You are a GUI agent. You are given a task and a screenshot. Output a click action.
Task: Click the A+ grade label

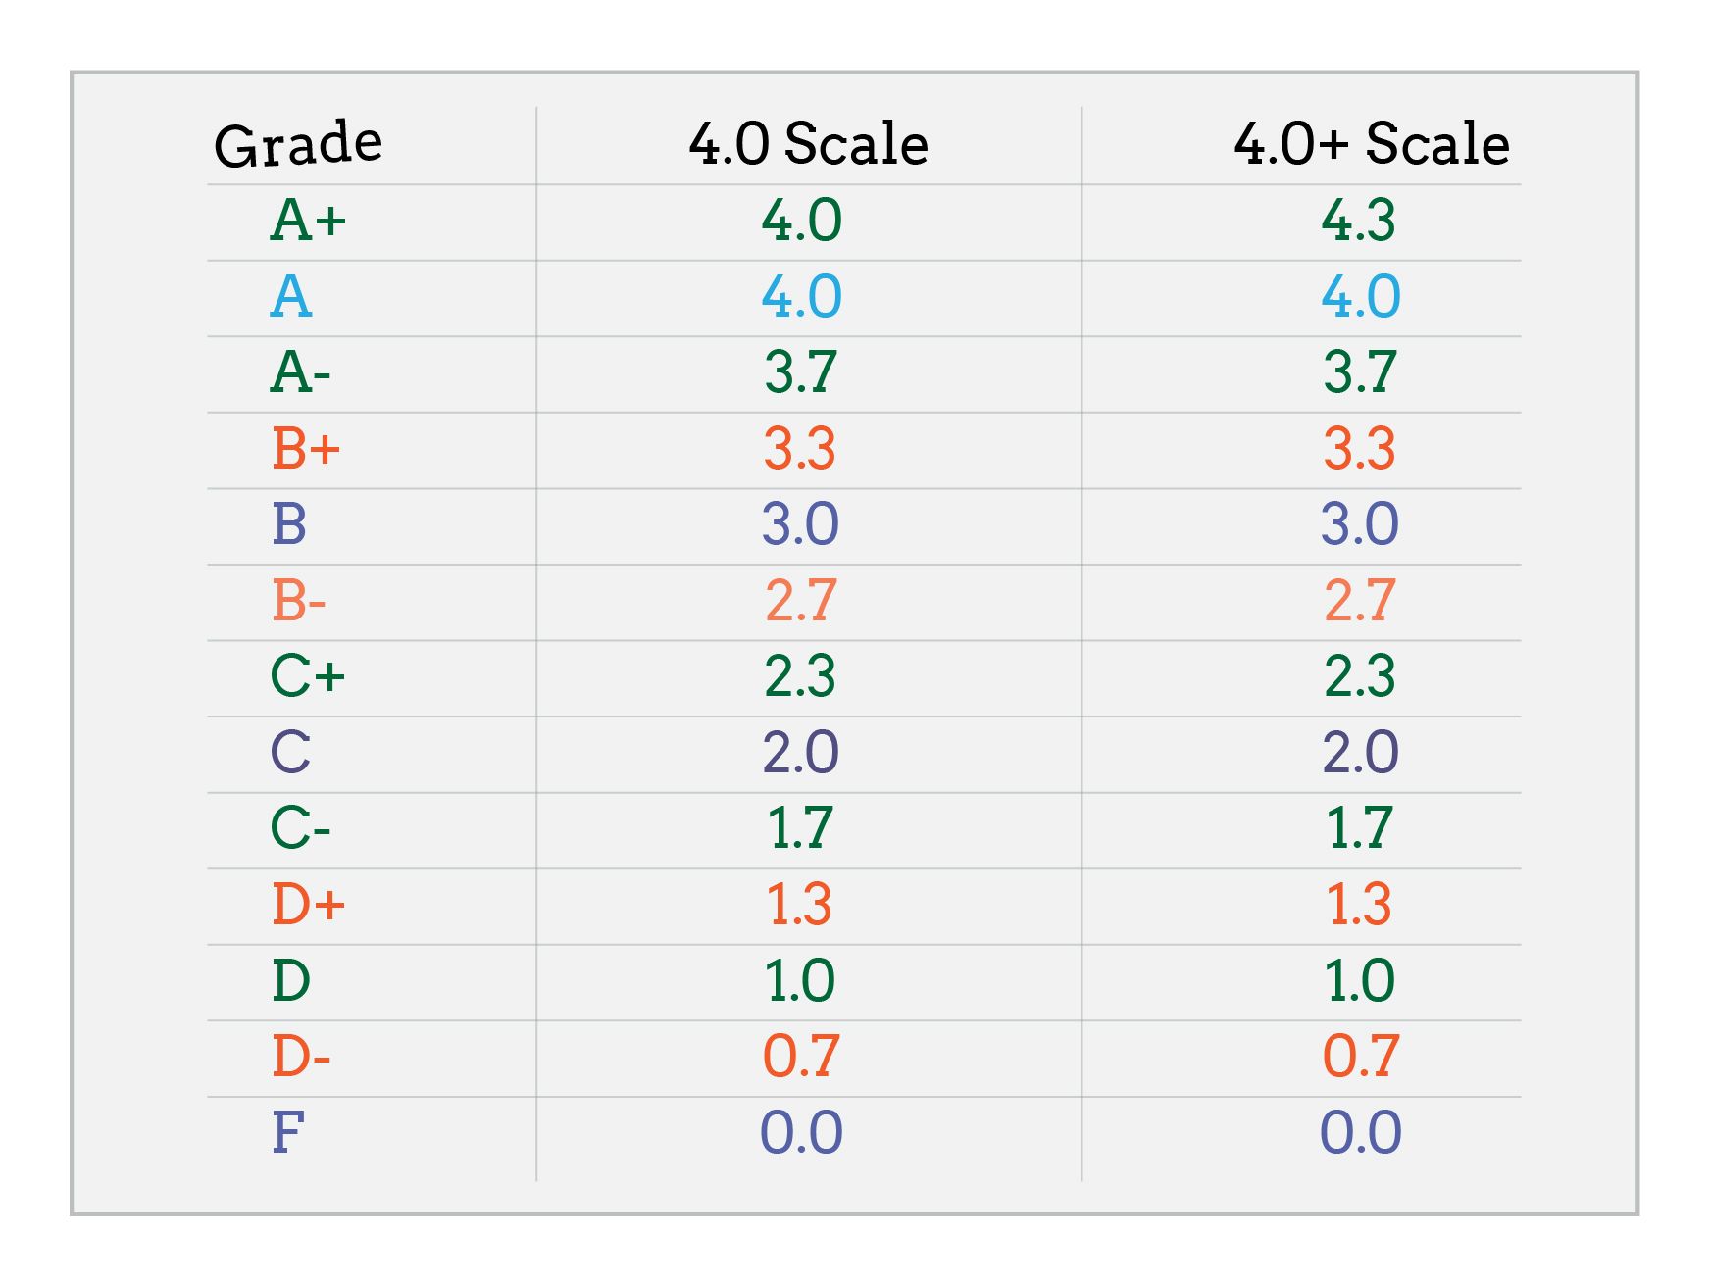[x=308, y=221]
